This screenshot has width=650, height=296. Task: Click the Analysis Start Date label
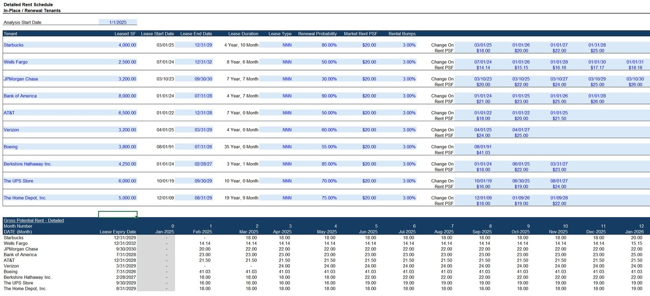coord(23,22)
